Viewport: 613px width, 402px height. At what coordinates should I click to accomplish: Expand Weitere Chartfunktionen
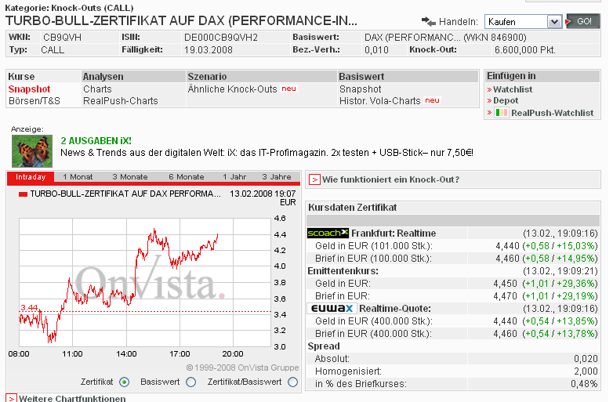(x=72, y=399)
